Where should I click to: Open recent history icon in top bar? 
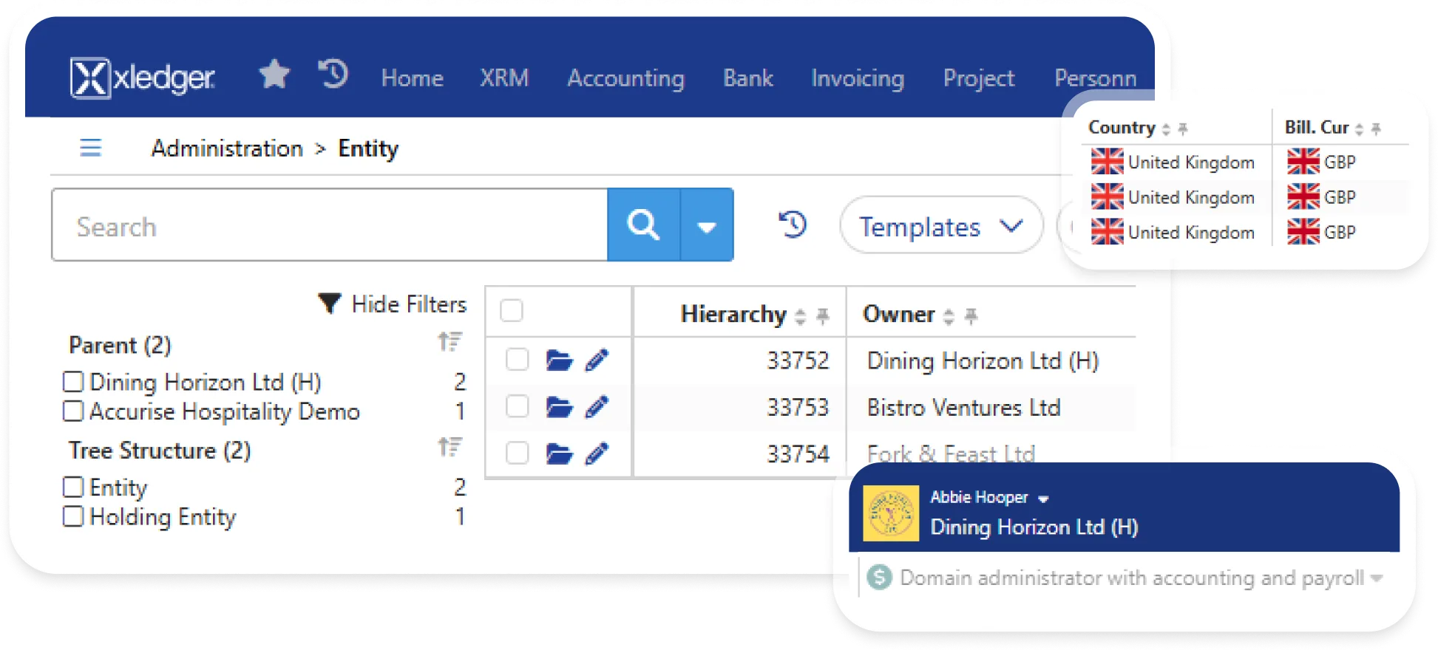tap(333, 74)
